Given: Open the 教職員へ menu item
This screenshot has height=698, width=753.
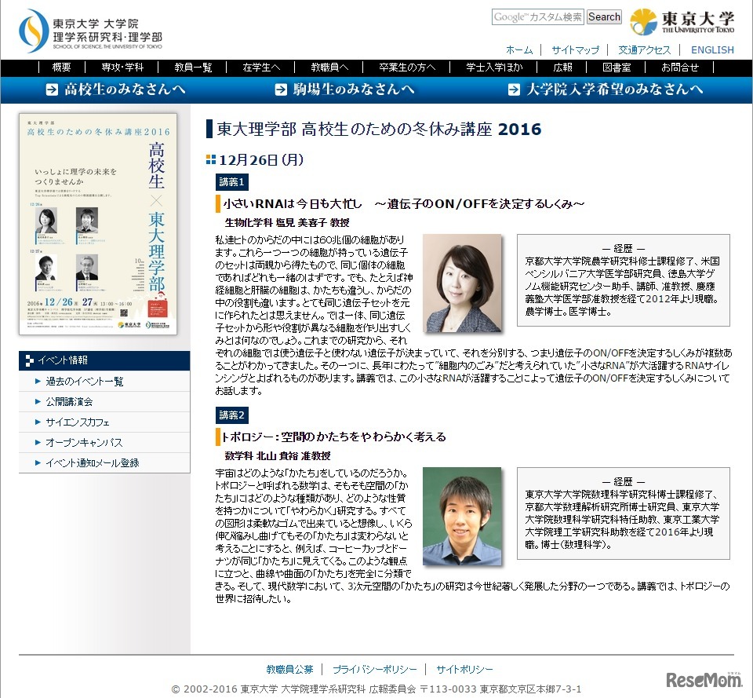Looking at the screenshot, I should coord(329,68).
